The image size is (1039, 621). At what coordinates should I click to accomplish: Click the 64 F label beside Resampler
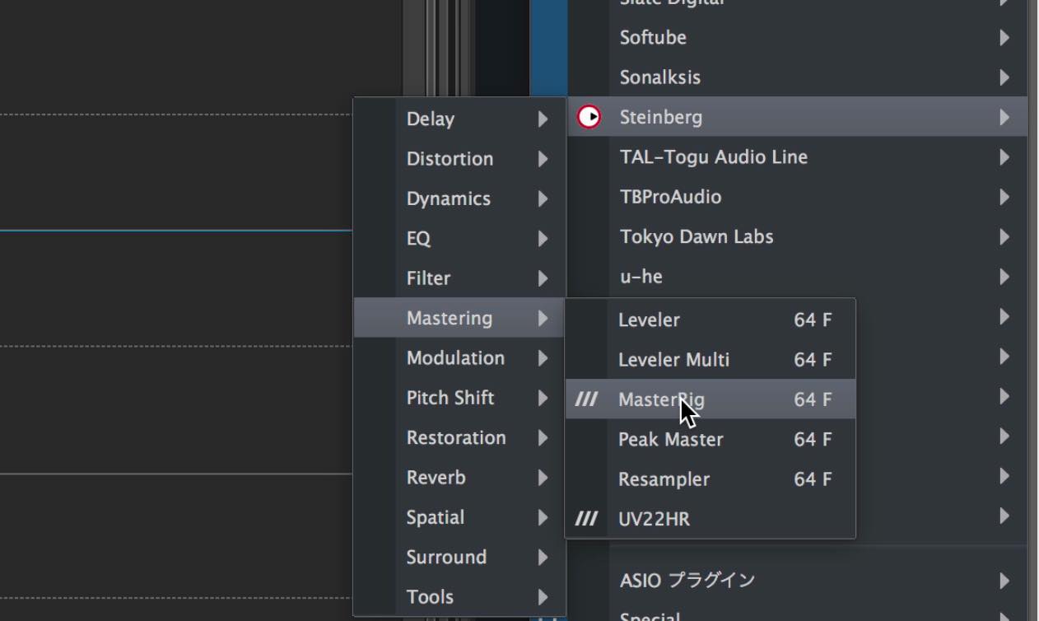[813, 479]
